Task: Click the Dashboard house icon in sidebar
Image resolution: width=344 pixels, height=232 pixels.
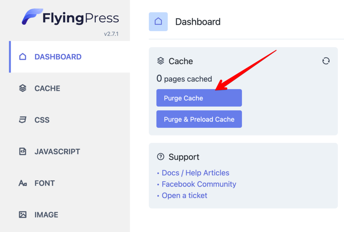Action: [x=23, y=57]
